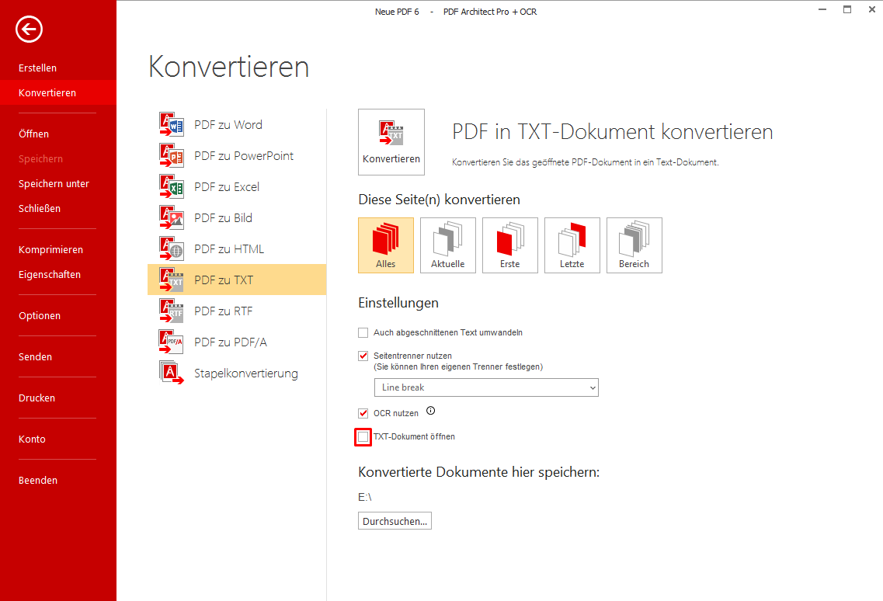
Task: Click Durchsuchen... to choose save folder
Action: coord(395,521)
